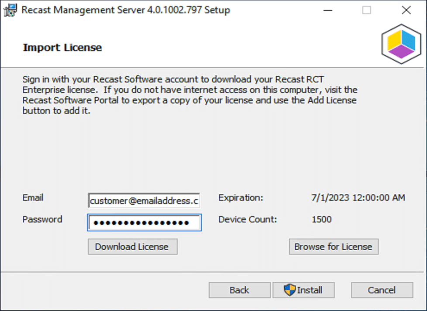The width and height of the screenshot is (427, 311).
Task: Click the Device Count label
Action: pos(248,220)
